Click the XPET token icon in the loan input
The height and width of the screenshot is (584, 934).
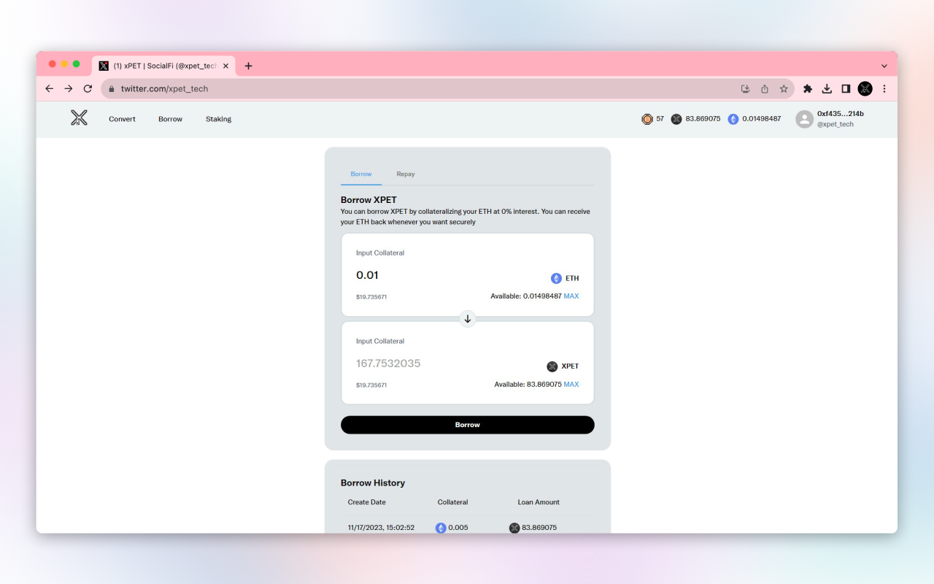pyautogui.click(x=552, y=366)
